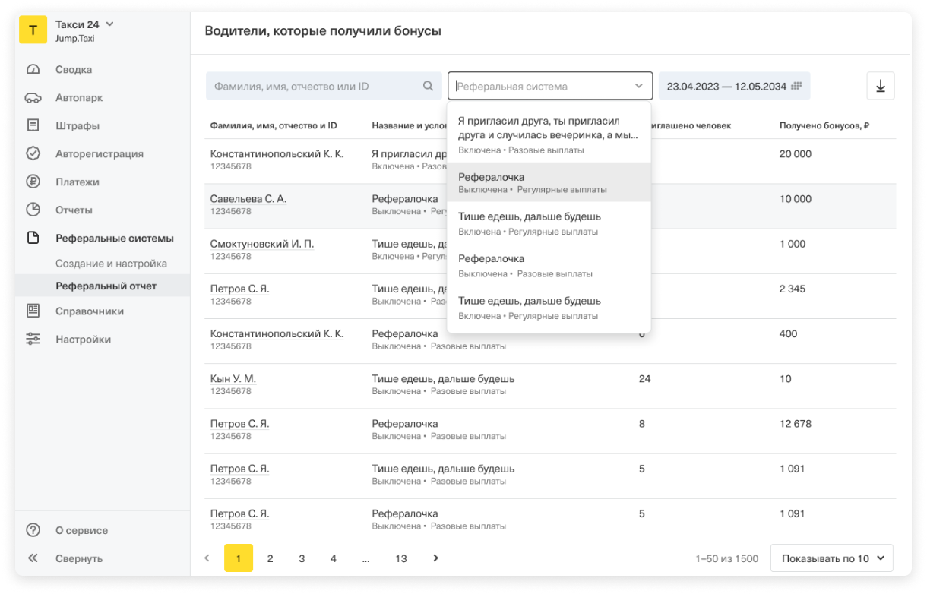This screenshot has height=594, width=927.
Task: Click the Автορегистрация checkmark badge icon
Action: pyautogui.click(x=33, y=153)
